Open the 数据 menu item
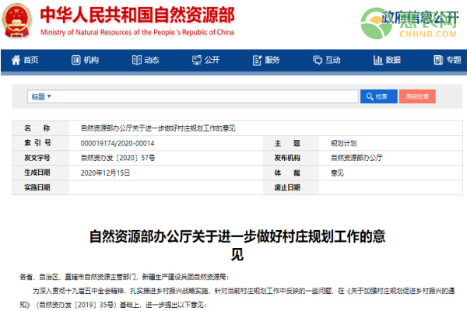This screenshot has width=467, height=311. point(387,60)
